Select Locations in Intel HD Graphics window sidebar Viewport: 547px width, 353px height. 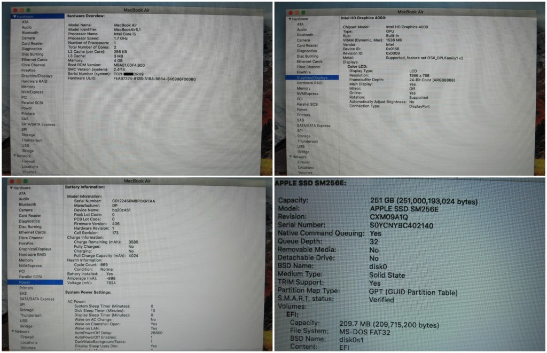click(306, 168)
